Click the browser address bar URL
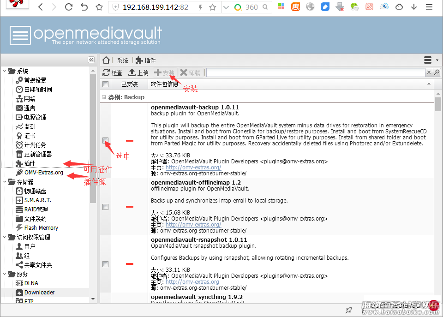443x317 pixels. pyautogui.click(x=156, y=7)
